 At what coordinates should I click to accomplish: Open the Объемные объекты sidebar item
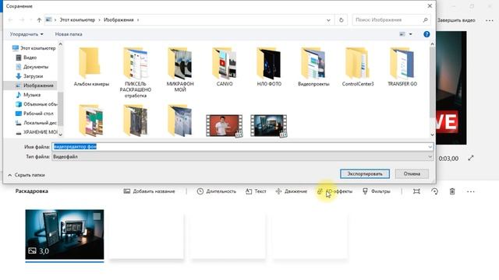[x=40, y=104]
